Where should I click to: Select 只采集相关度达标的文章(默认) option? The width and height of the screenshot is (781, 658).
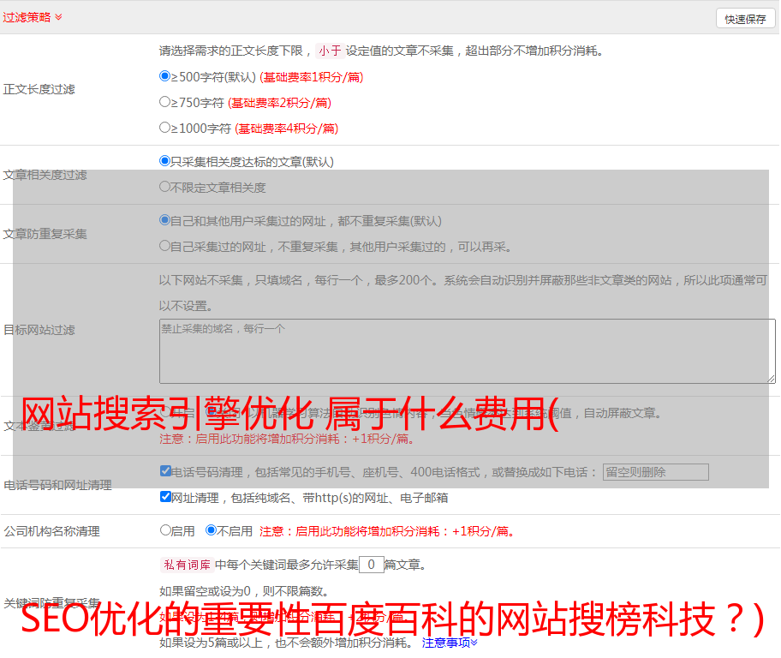(164, 161)
